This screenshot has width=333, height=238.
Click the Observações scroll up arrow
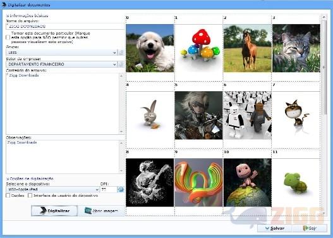coord(121,143)
